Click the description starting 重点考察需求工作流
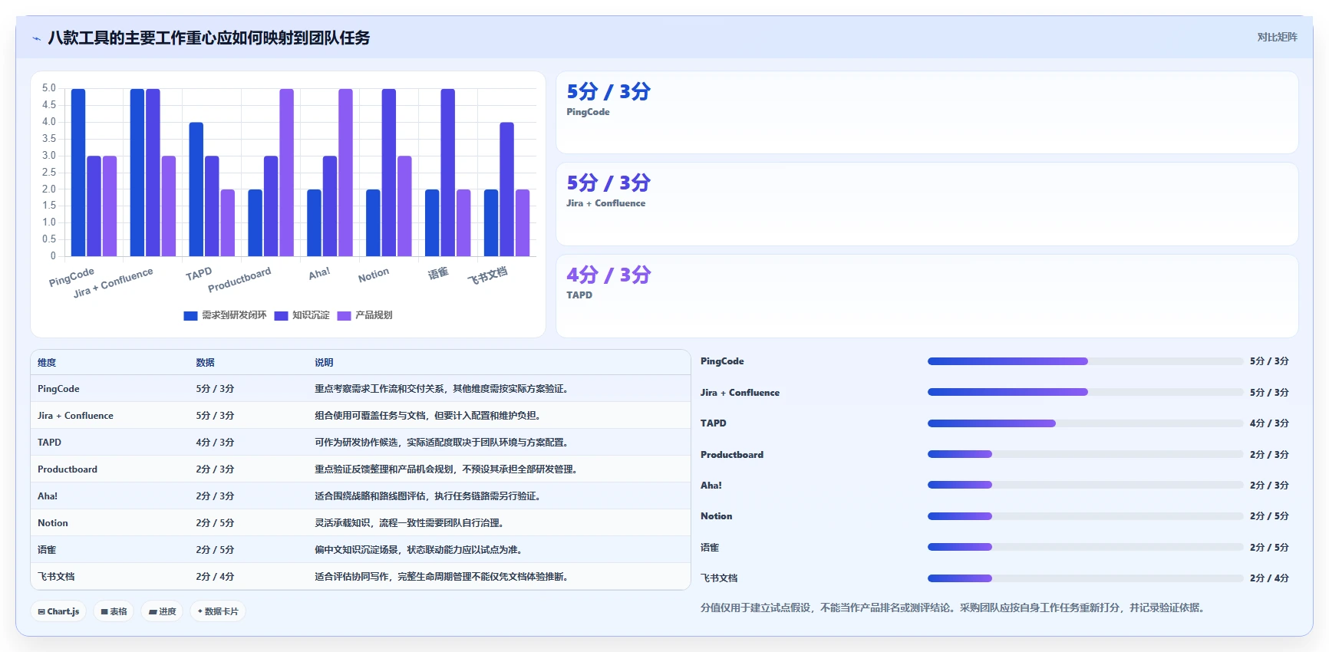This screenshot has height=652, width=1329. tap(442, 389)
